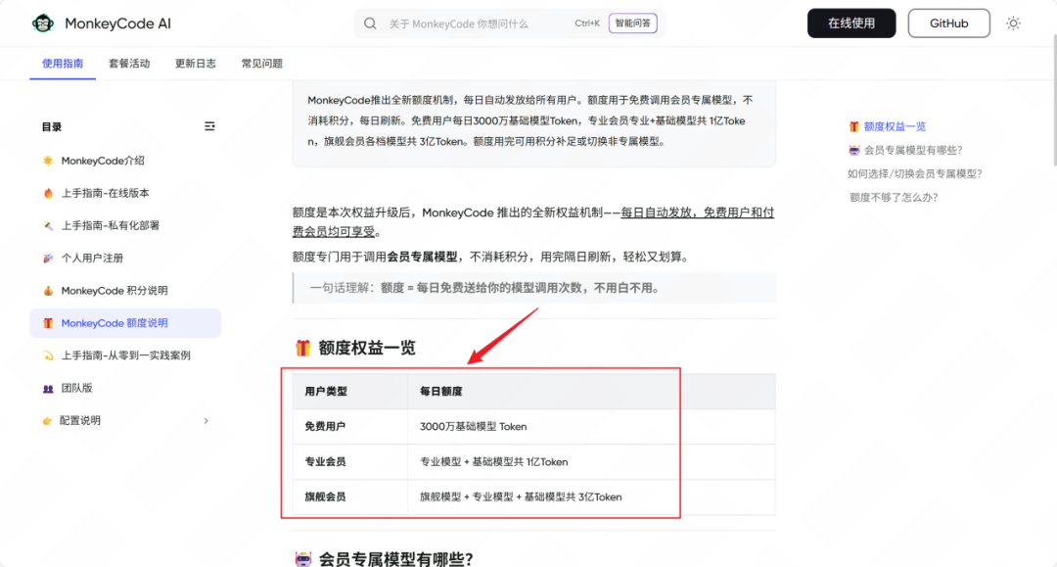This screenshot has height=567, width=1057.
Task: Click the Ctrl+K shortcut hint
Action: [587, 24]
